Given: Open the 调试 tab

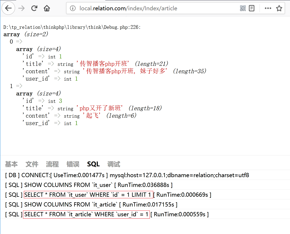Looking at the screenshot, I should (x=114, y=164).
